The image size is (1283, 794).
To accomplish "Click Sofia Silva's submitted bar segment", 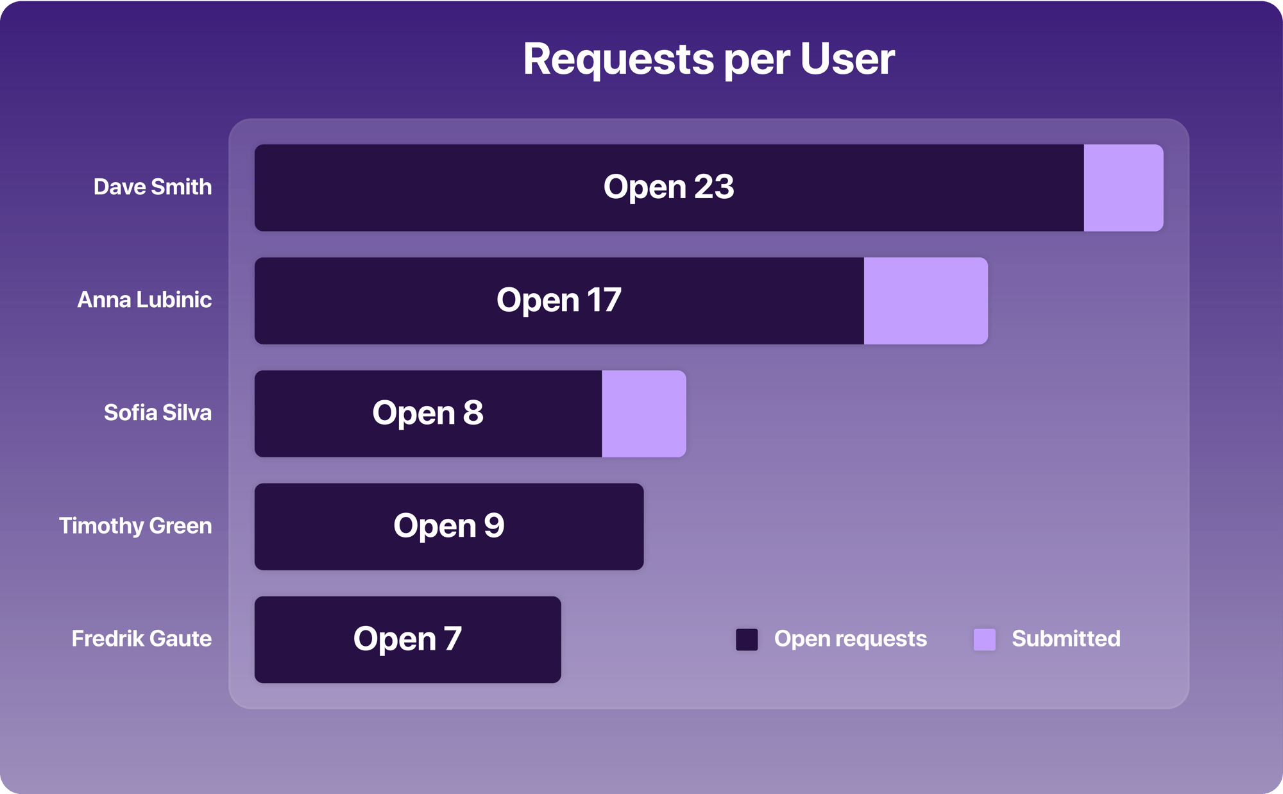I will 643,414.
